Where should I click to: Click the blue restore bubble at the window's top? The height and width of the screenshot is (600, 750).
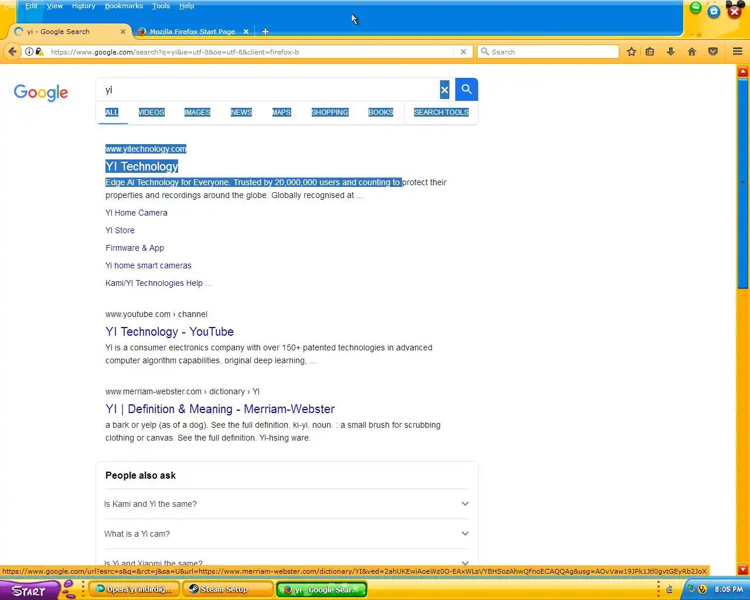pyautogui.click(x=714, y=11)
